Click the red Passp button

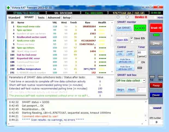[x=156, y=86]
